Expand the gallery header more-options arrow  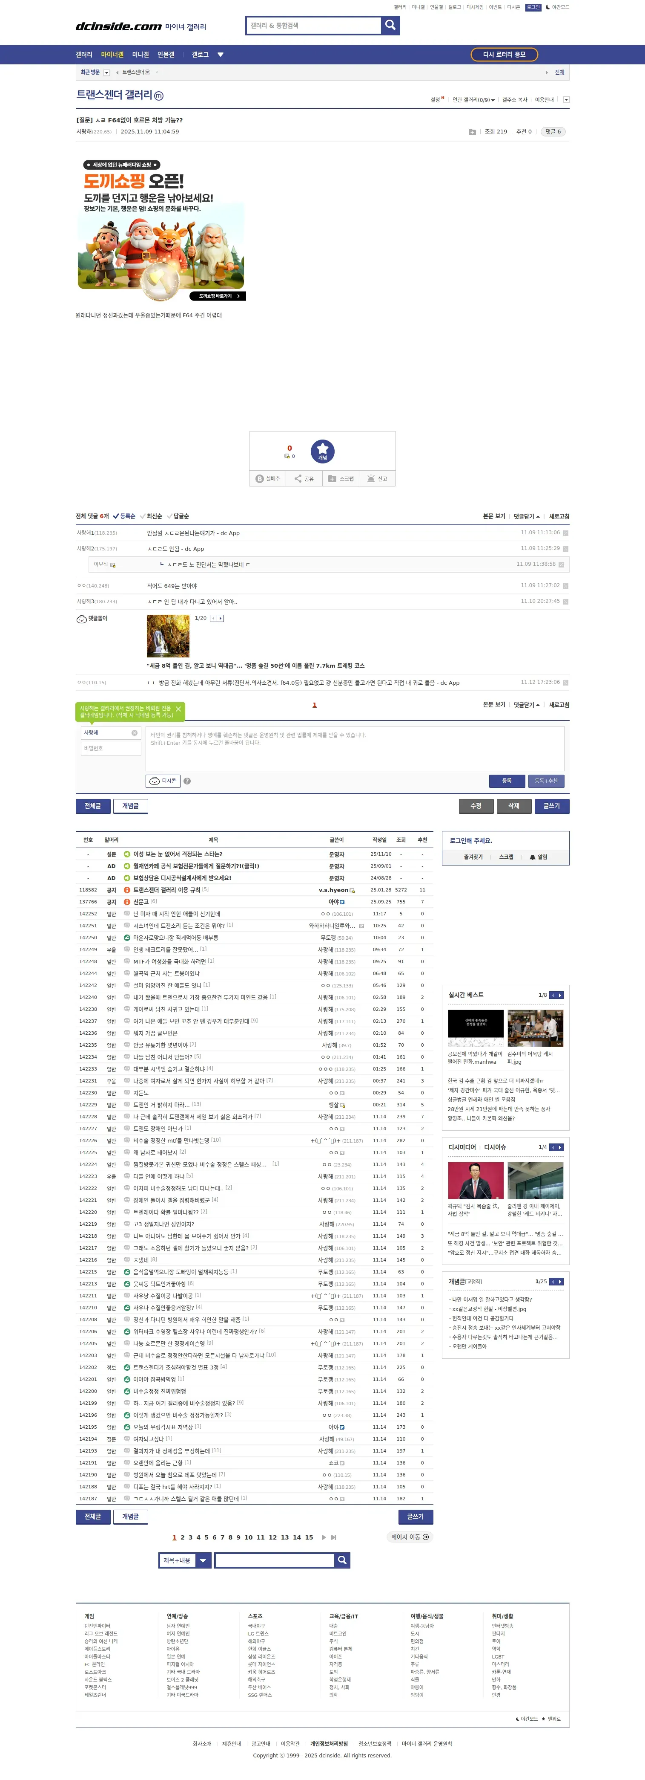[566, 99]
